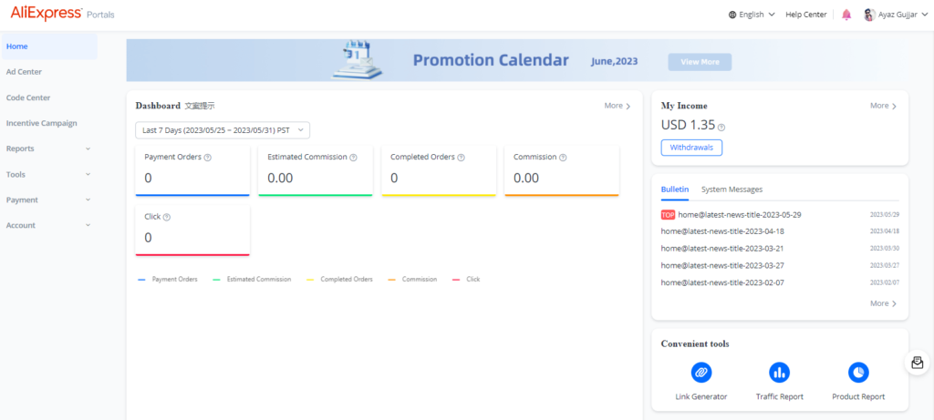Viewport: 934px width, 420px height.
Task: Click the floating message inbox icon
Action: pyautogui.click(x=918, y=363)
